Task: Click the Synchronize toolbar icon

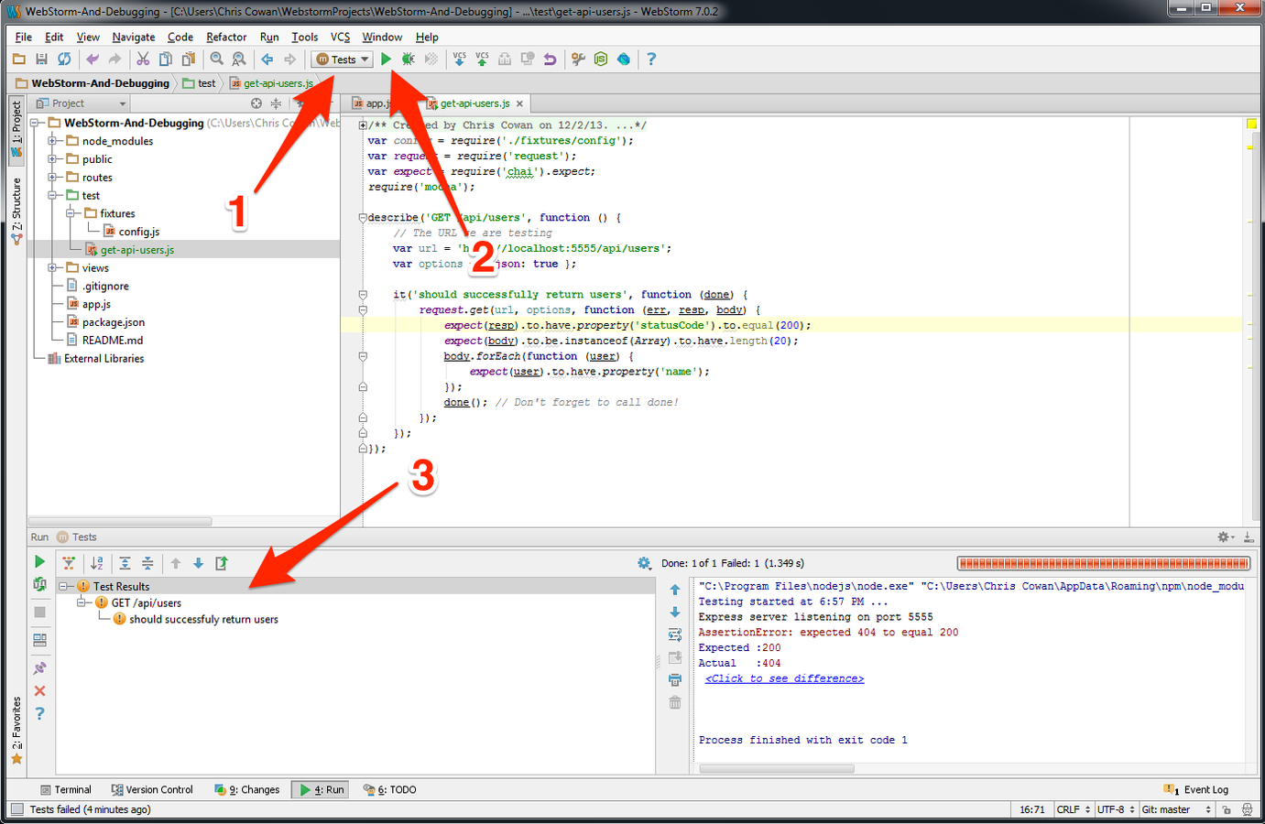Action: [x=64, y=60]
